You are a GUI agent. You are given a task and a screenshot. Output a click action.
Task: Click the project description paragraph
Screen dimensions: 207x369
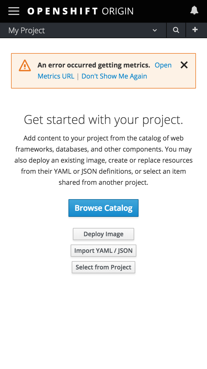click(x=104, y=160)
